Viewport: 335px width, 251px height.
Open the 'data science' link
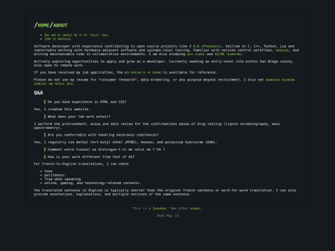(195, 54)
